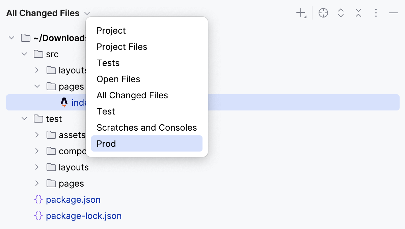
Task: Collapse the src tree node chevron
Action: click(24, 54)
